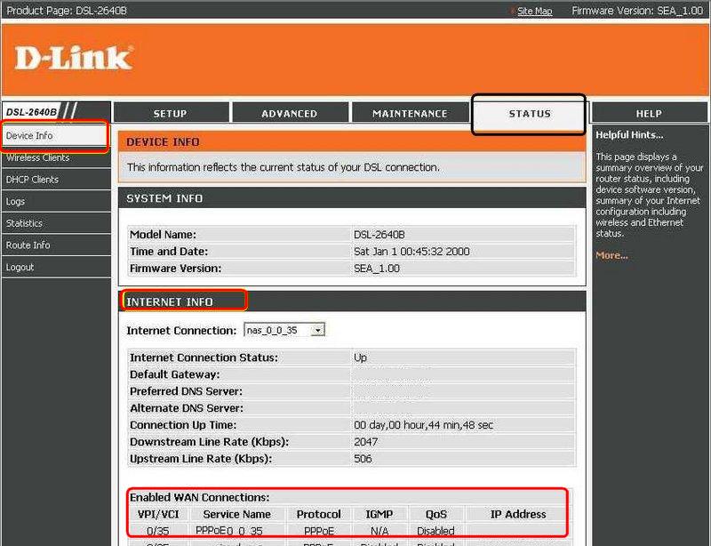Click the More... helpful hints link
This screenshot has height=546, width=711.
(611, 255)
